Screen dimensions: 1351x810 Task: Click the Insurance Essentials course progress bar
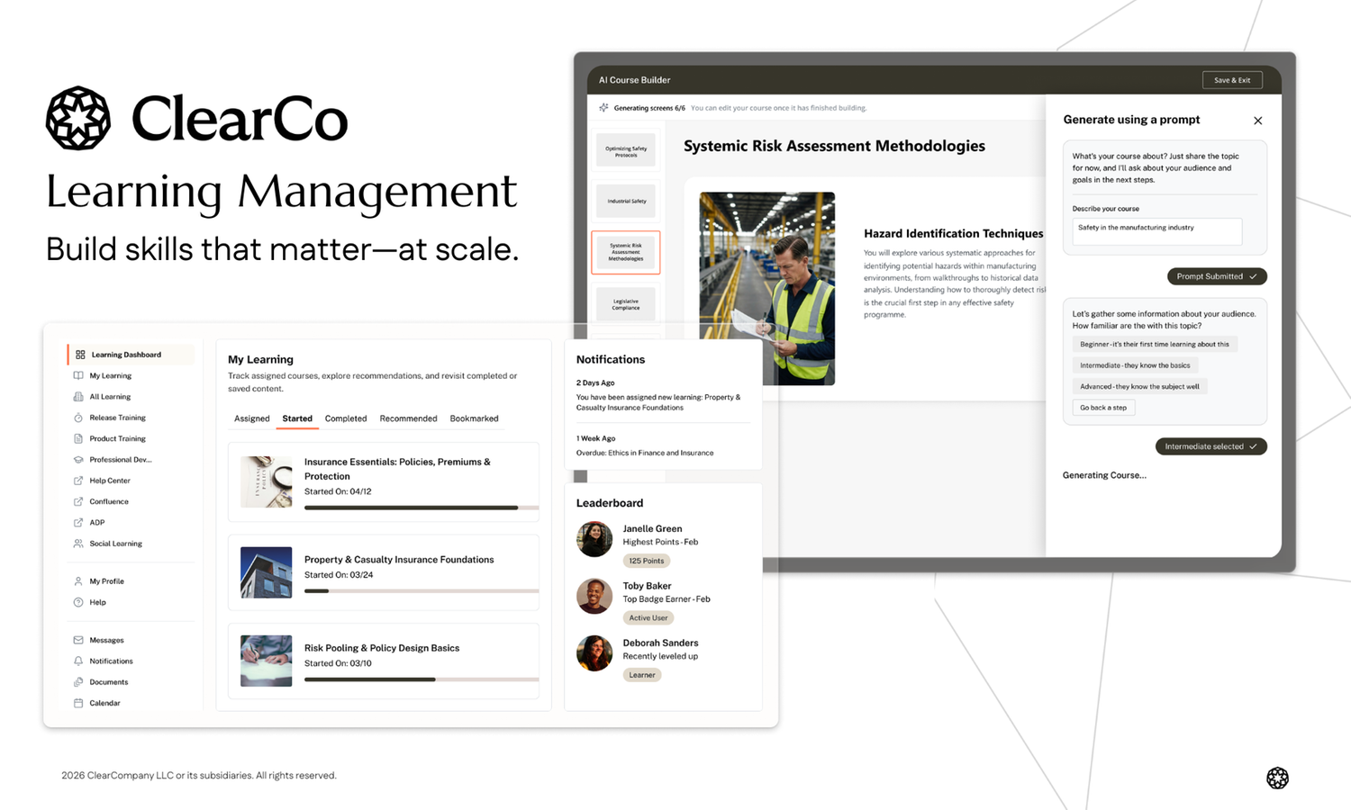(422, 508)
